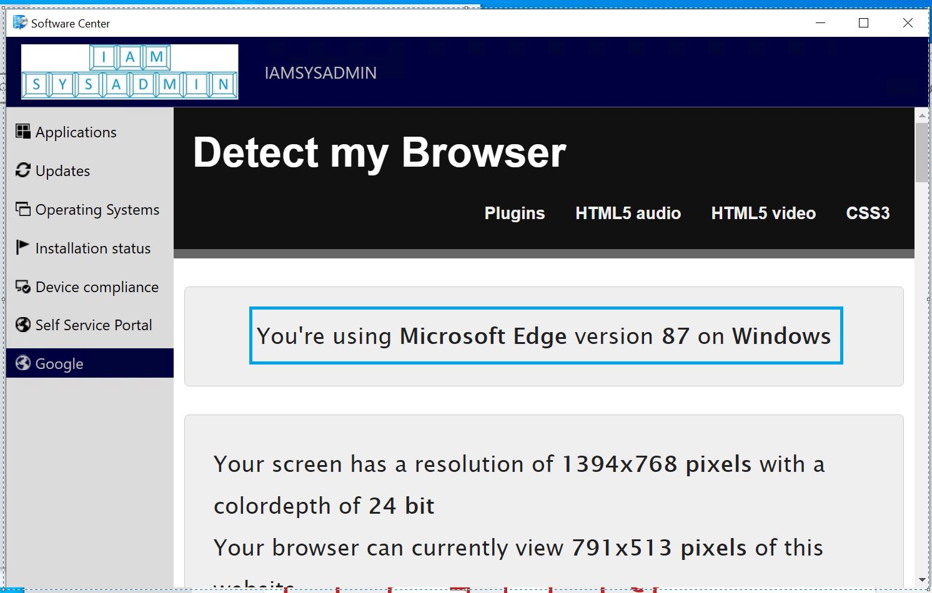Close the Software Center window
The height and width of the screenshot is (593, 932).
click(908, 23)
